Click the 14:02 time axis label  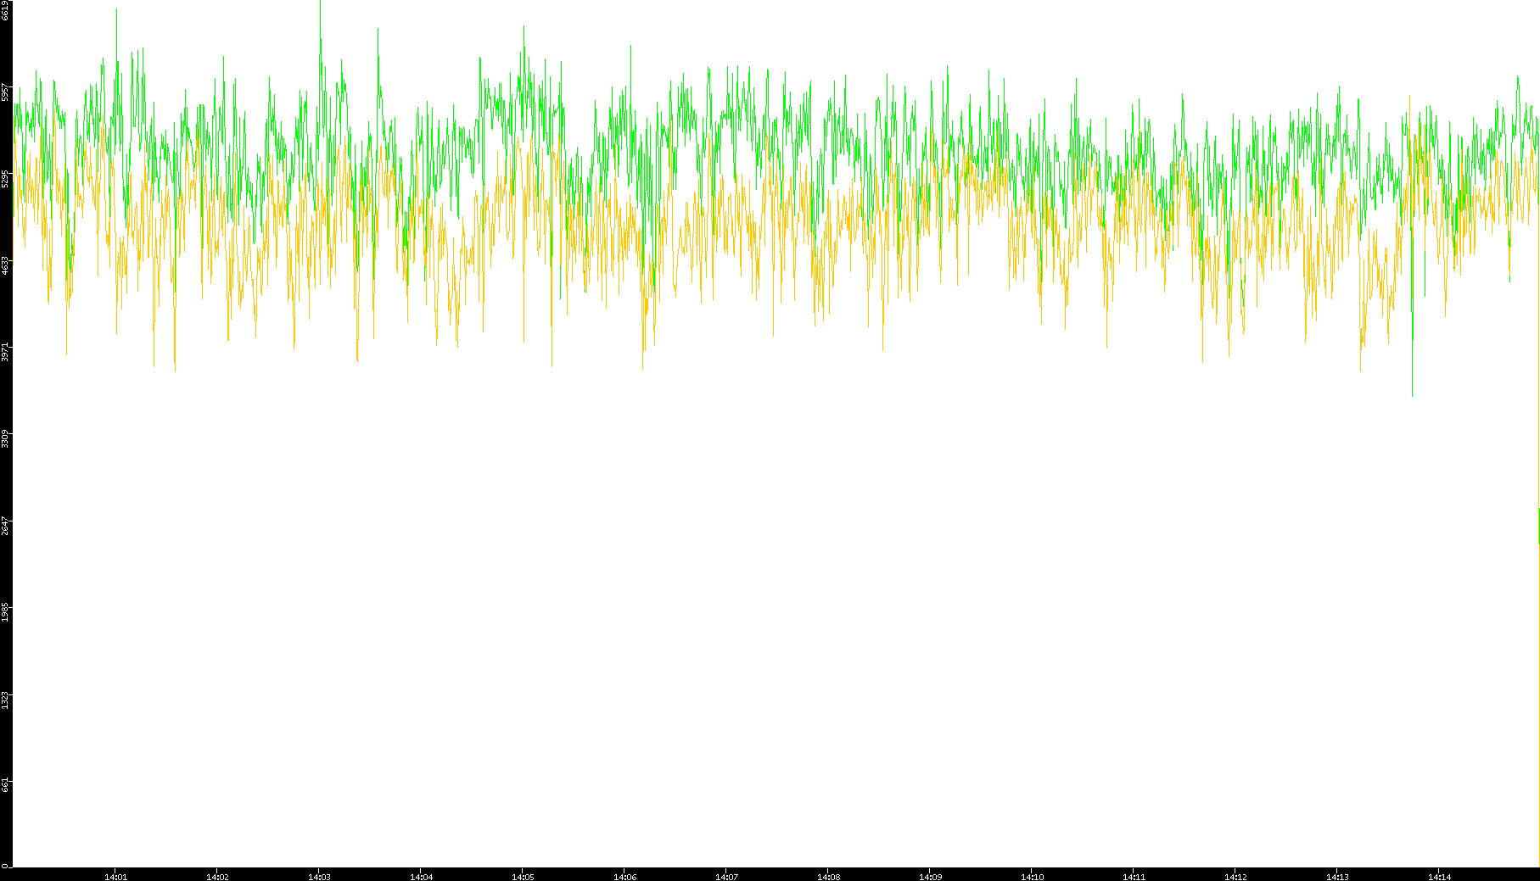pos(217,876)
